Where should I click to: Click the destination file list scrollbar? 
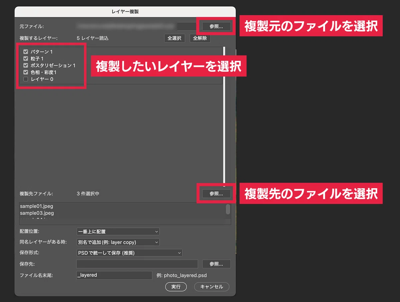pyautogui.click(x=228, y=209)
